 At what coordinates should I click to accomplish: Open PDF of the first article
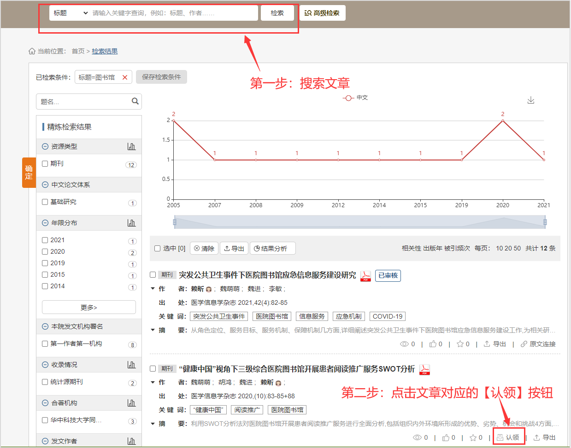[365, 276]
